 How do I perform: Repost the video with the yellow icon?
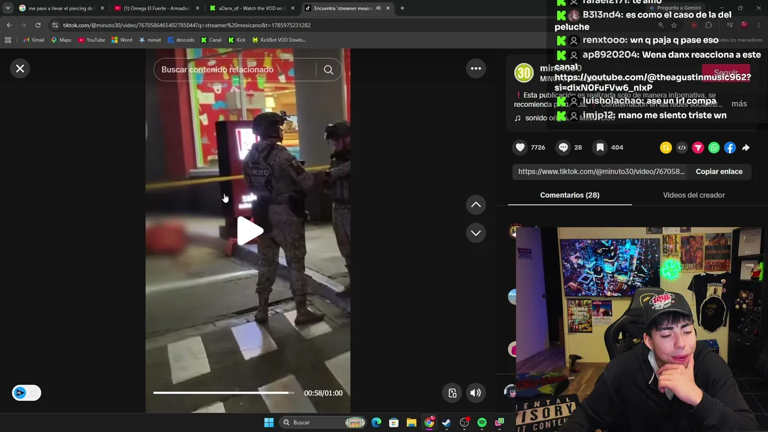(x=666, y=148)
